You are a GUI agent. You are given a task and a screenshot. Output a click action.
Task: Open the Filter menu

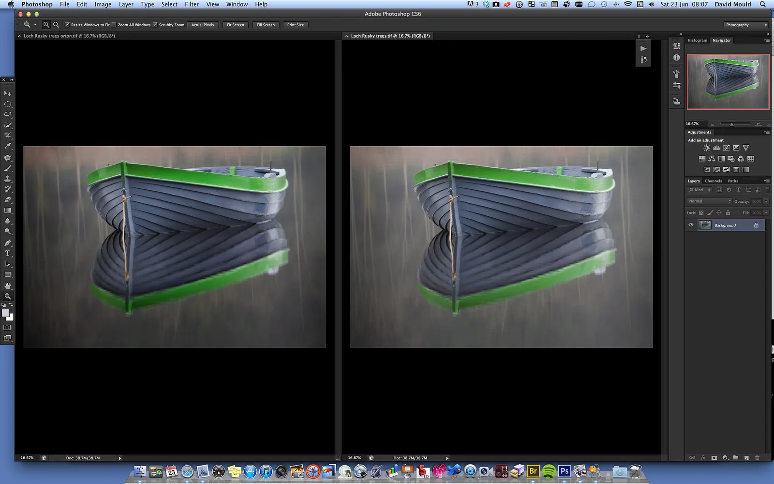(192, 4)
